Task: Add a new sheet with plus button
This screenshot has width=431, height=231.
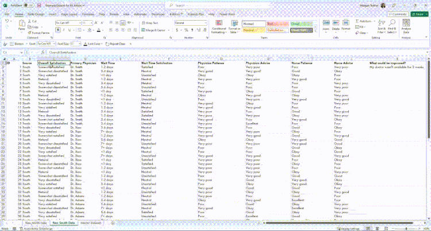Action: (x=113, y=223)
